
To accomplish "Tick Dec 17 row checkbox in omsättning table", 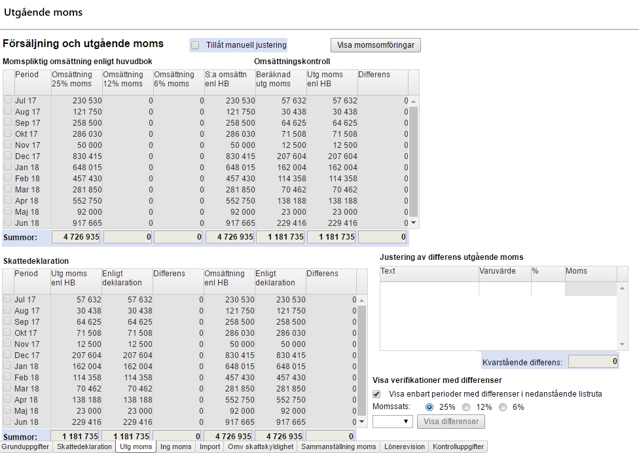I will [8, 156].
